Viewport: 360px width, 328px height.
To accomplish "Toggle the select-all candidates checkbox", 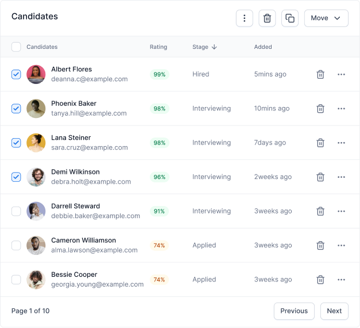I will pyautogui.click(x=16, y=47).
